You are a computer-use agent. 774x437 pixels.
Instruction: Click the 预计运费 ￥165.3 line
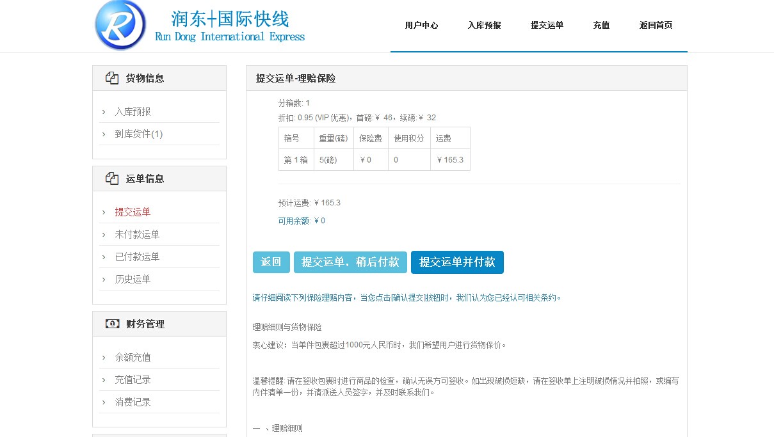tap(309, 203)
